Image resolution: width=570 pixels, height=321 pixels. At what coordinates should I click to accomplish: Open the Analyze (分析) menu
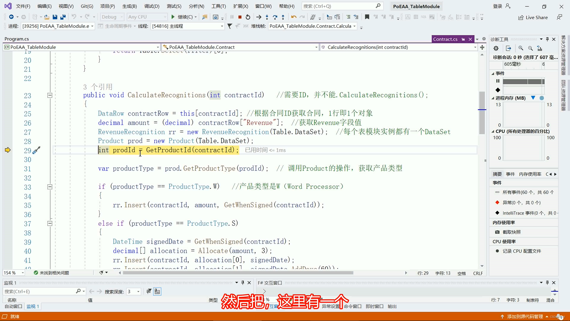point(197,6)
